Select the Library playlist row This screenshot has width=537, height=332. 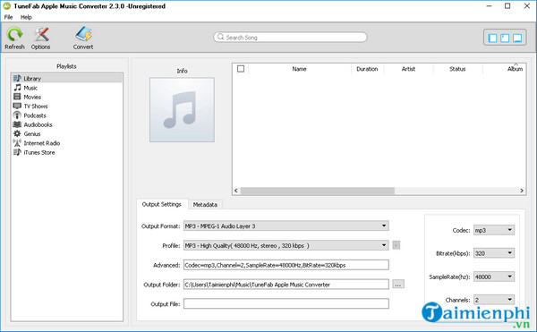coord(66,79)
